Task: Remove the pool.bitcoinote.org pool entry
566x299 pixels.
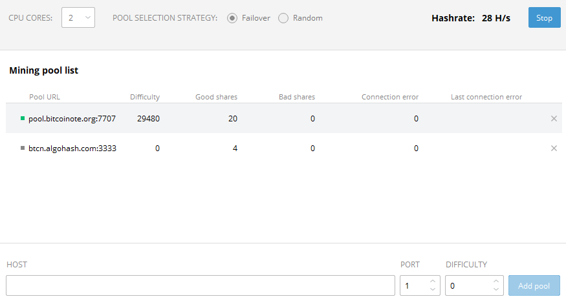Action: (x=554, y=119)
